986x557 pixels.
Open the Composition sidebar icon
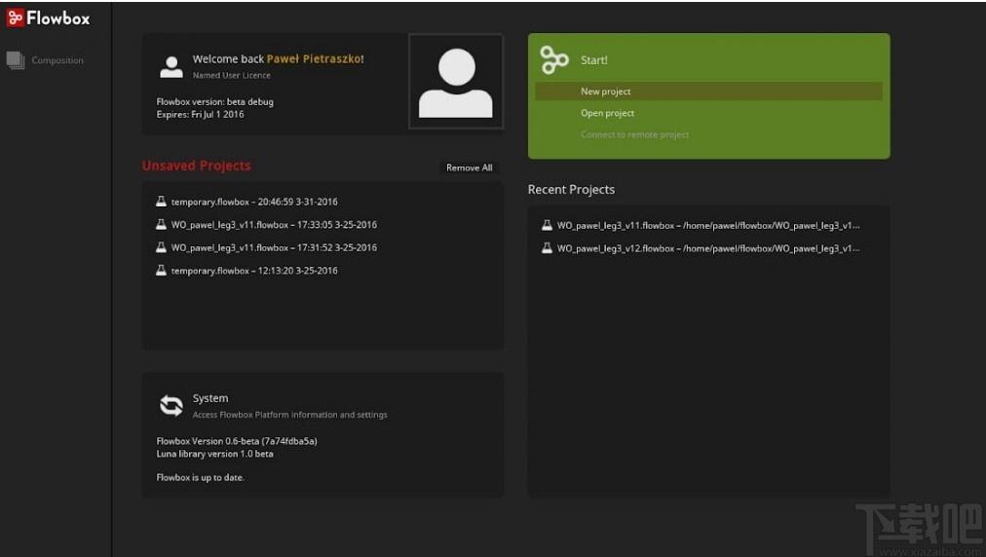tap(16, 60)
